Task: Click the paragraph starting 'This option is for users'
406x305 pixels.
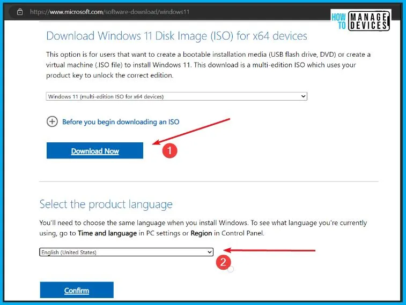Action: pyautogui.click(x=208, y=65)
